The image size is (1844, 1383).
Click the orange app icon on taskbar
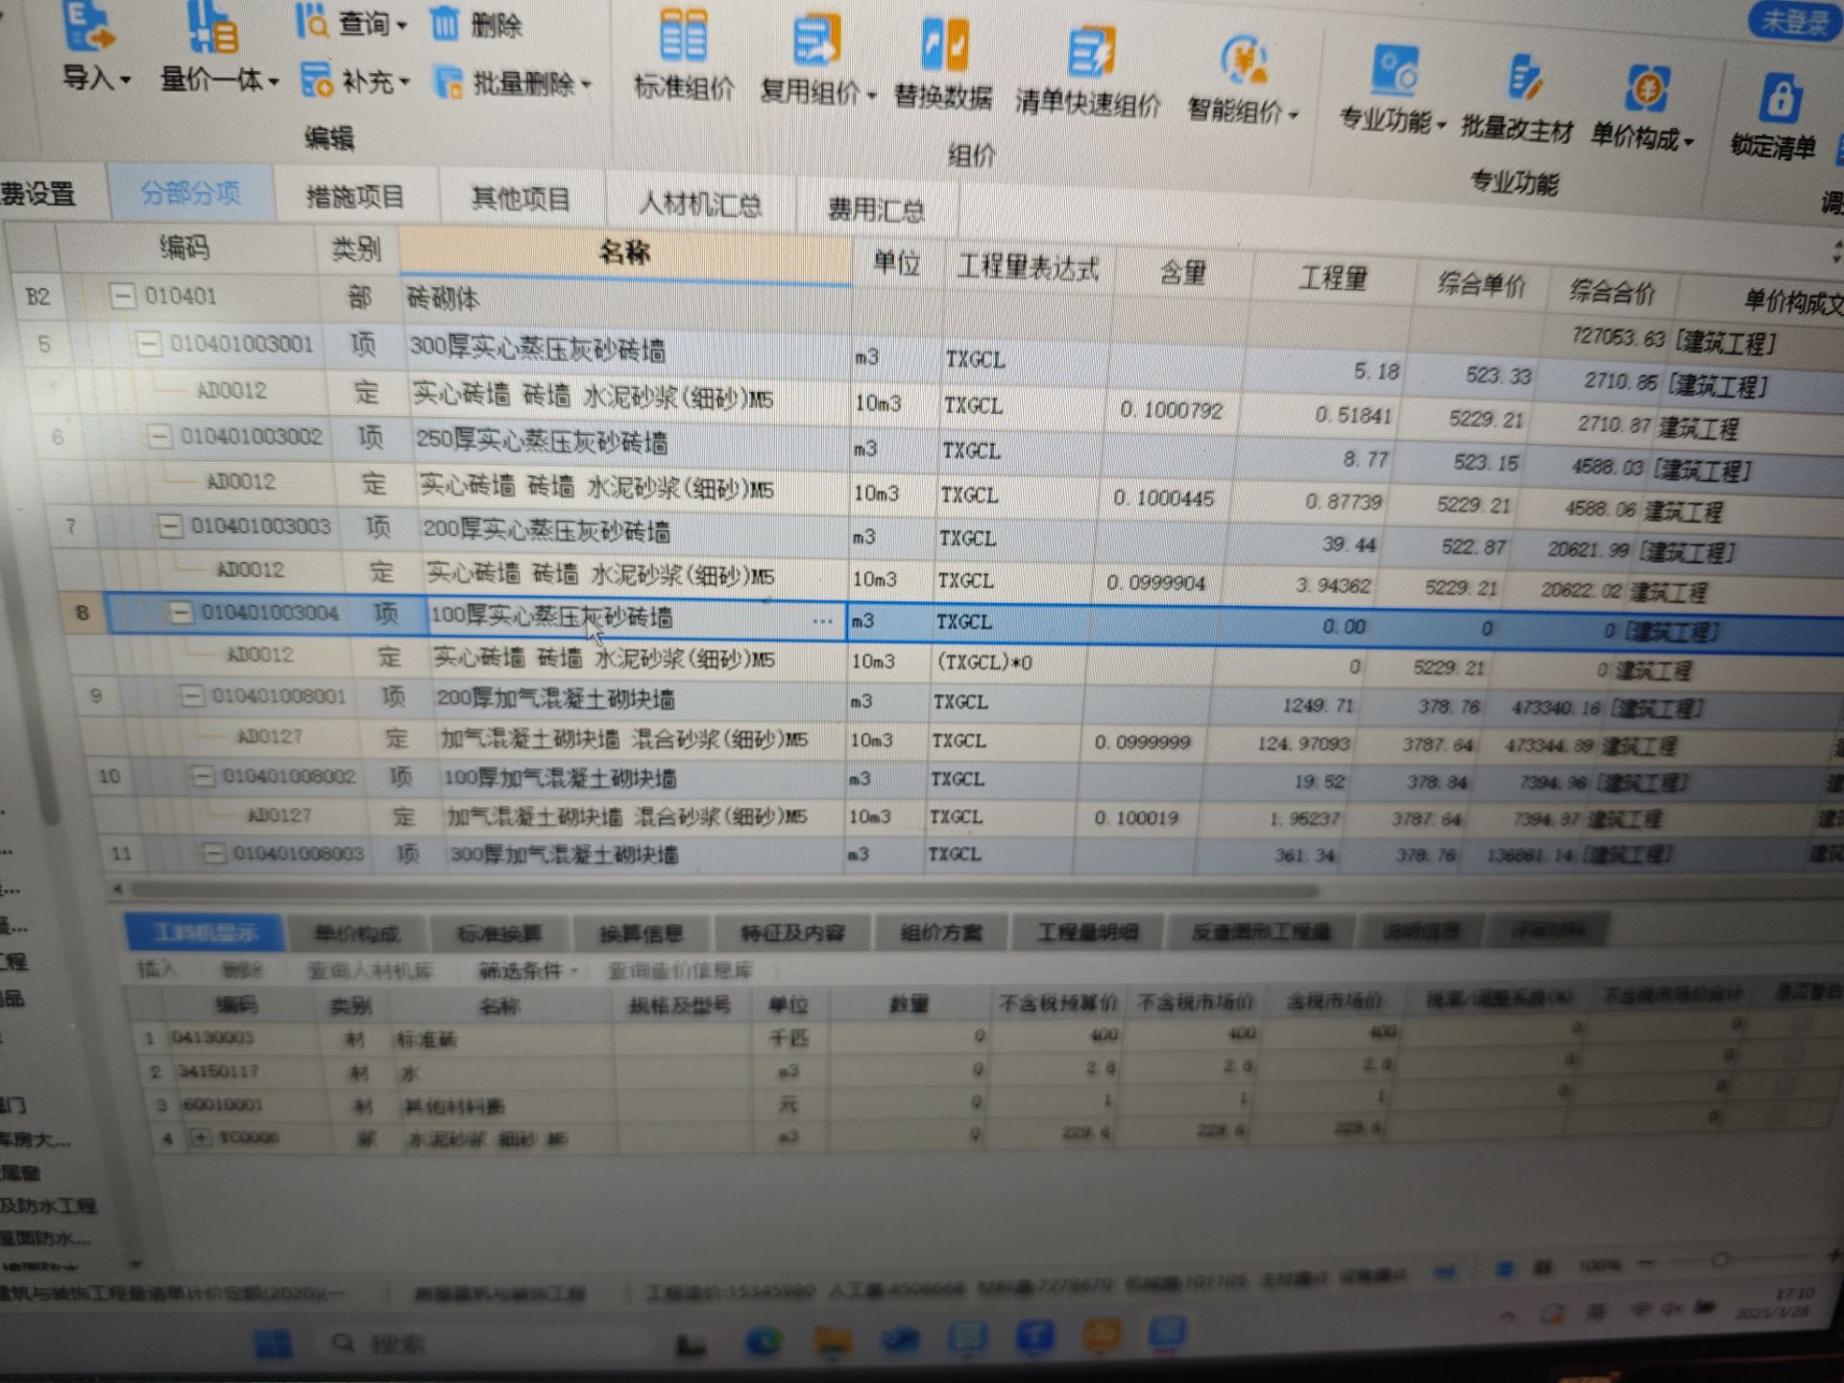pos(1102,1334)
